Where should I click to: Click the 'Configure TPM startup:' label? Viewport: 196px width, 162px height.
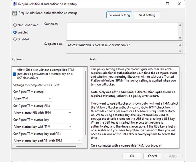(x=29, y=92)
